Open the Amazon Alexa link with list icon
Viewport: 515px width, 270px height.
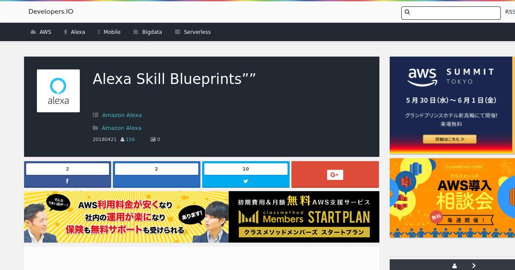122,115
